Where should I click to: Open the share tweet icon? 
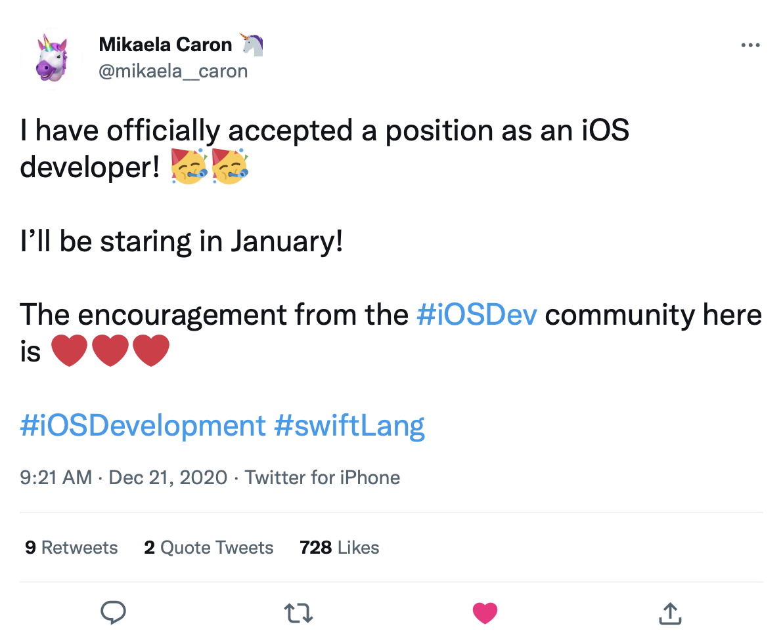click(x=669, y=613)
